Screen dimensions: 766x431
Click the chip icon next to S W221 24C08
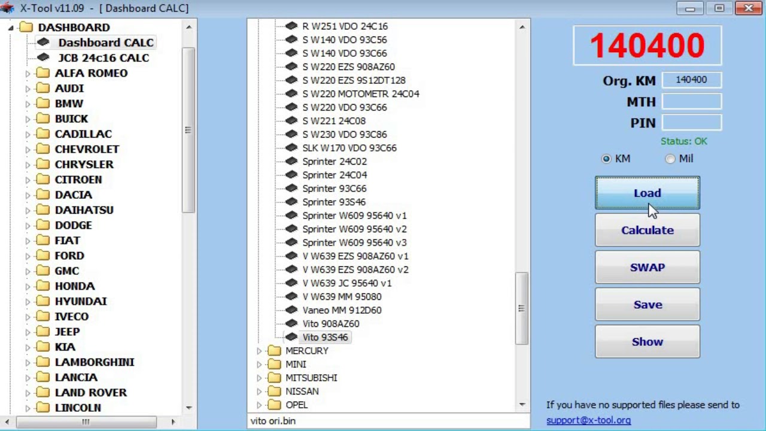coord(291,121)
